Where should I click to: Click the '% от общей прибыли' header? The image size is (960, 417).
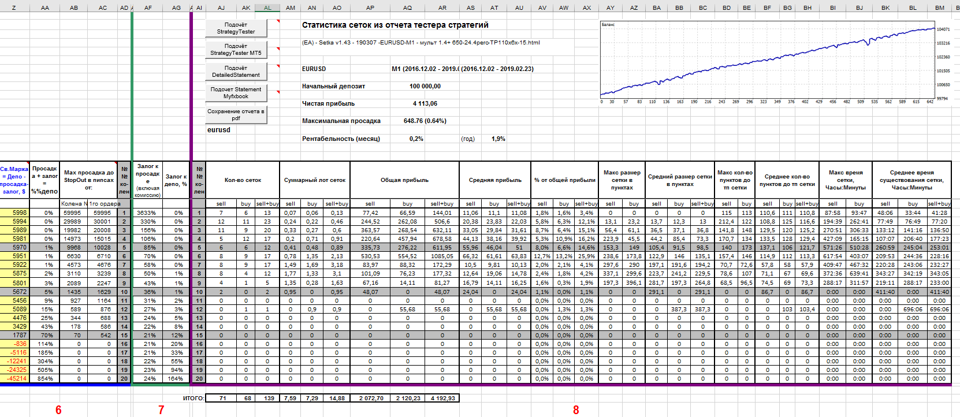pos(564,180)
